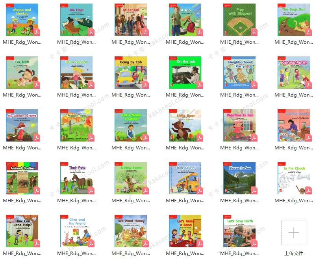The width and height of the screenshot is (315, 259).
Task: Select the At School book file
Action: [x=131, y=19]
